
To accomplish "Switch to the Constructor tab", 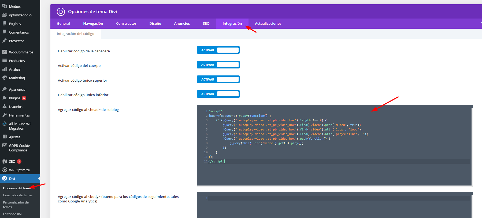I will click(126, 23).
